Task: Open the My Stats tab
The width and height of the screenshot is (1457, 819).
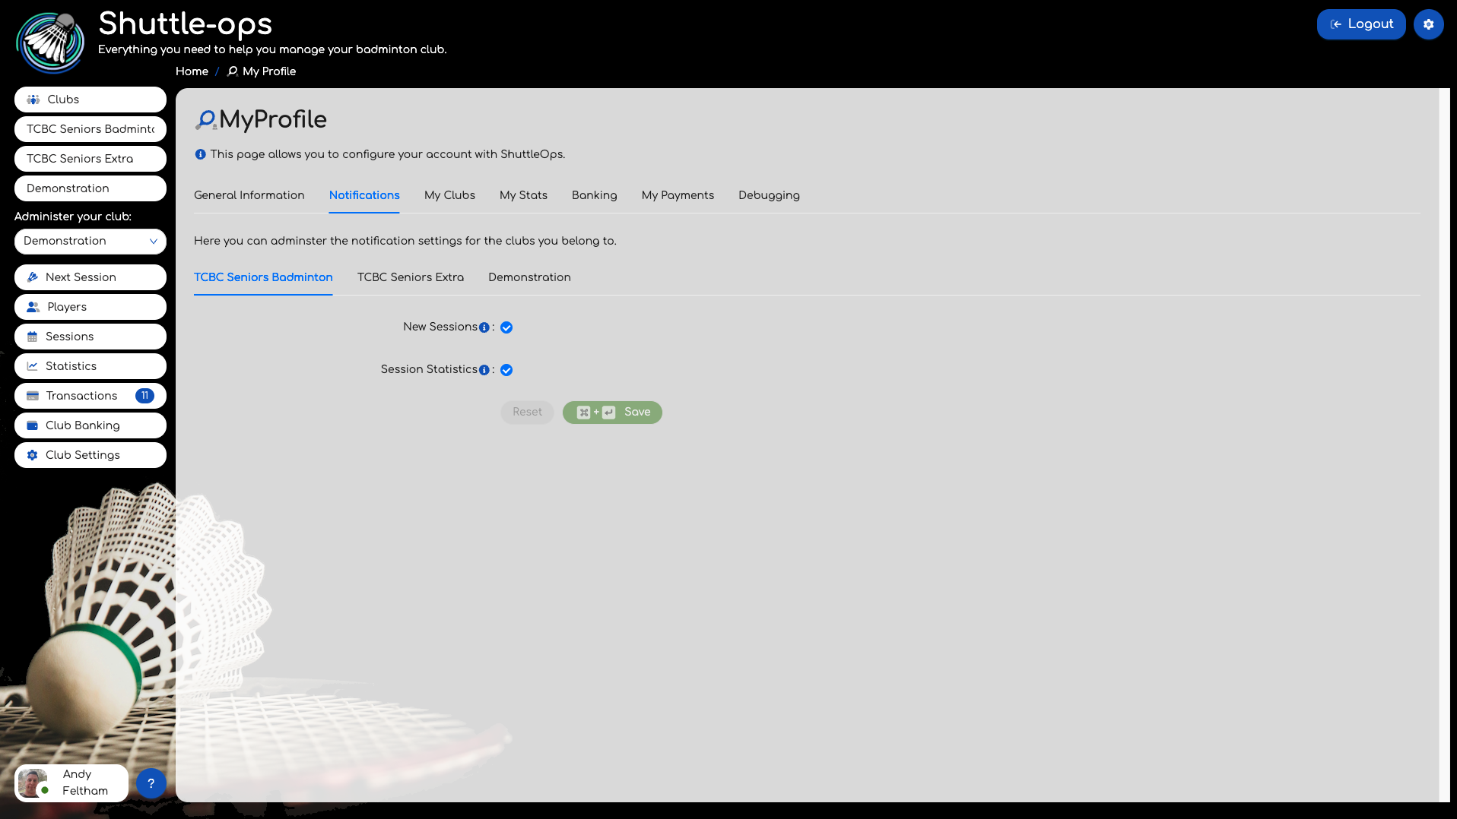Action: click(x=523, y=195)
